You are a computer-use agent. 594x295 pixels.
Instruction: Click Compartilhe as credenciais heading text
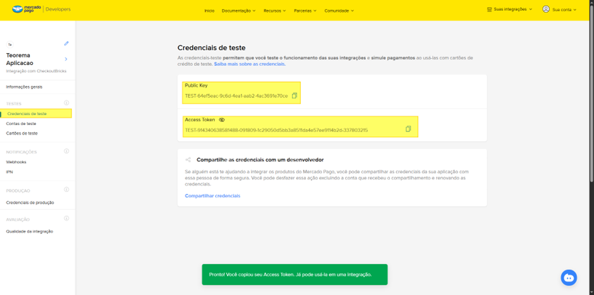(260, 160)
